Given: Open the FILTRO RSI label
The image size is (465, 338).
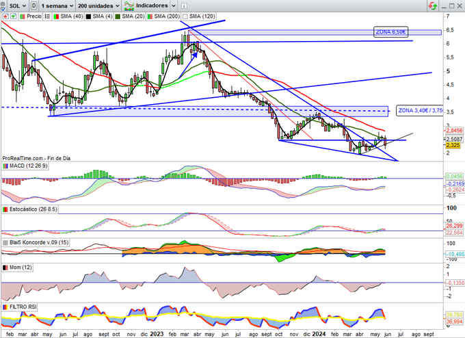Looking at the screenshot, I should click(23, 307).
